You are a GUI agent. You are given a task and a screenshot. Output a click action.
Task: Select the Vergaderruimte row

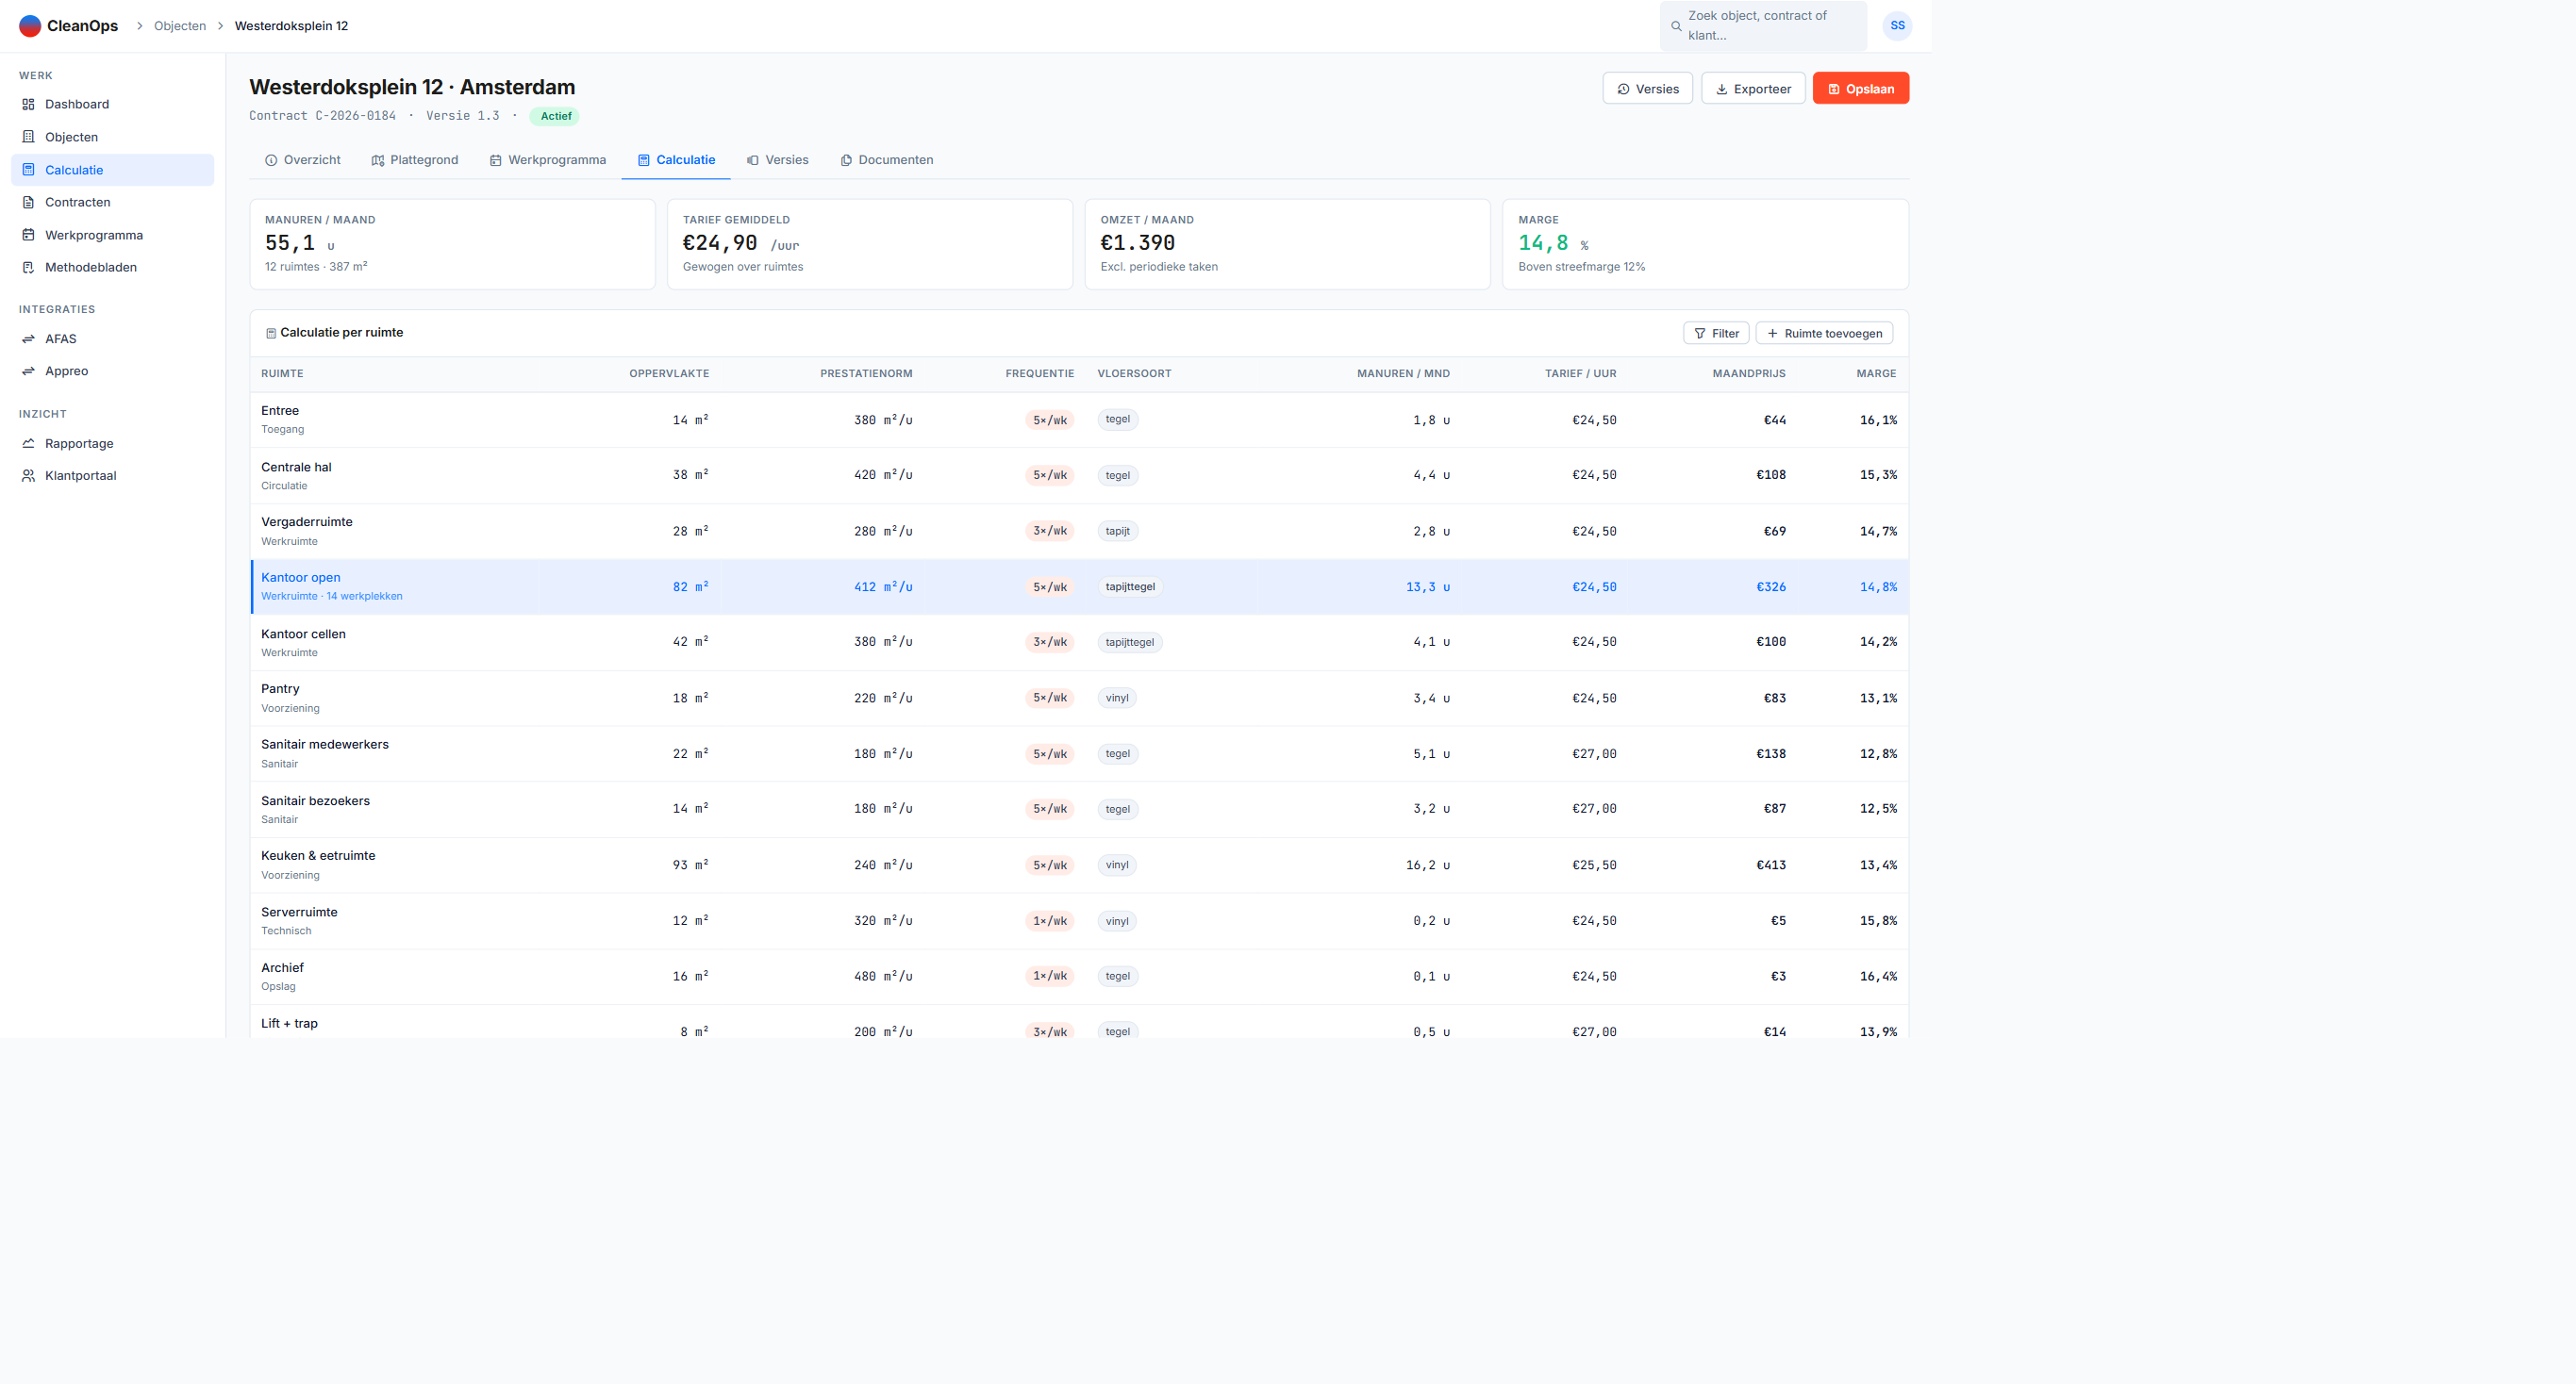(1079, 532)
